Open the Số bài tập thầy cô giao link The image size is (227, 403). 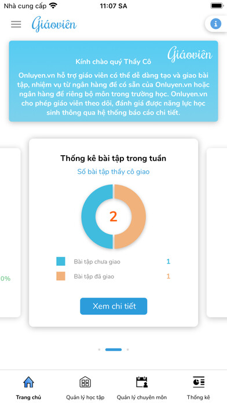(113, 172)
